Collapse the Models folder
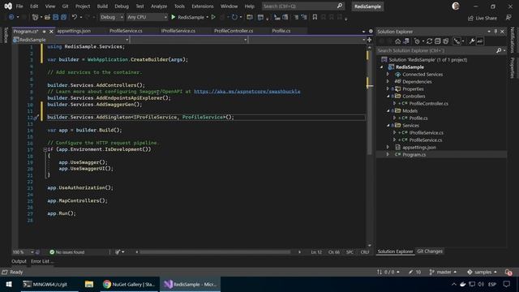 coord(388,111)
